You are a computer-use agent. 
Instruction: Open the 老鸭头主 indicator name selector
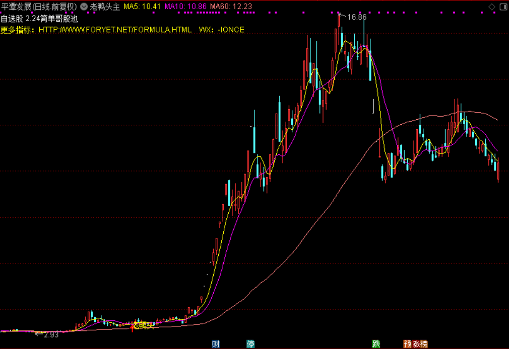tap(105, 7)
